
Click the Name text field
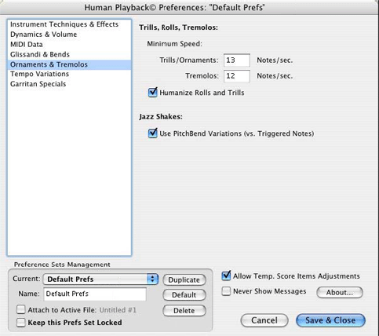(95, 294)
